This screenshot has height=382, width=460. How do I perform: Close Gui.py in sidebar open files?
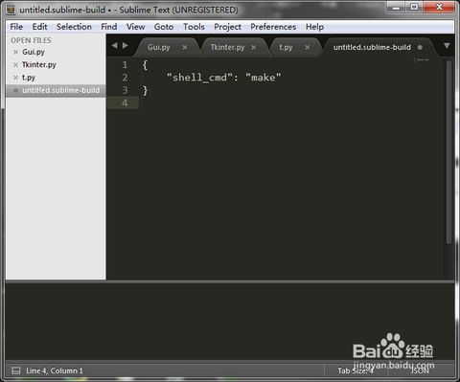[x=15, y=52]
